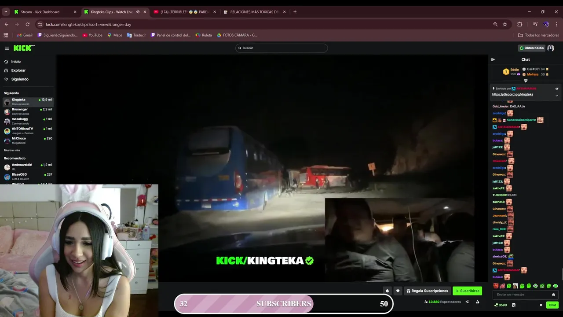Expand Mostrar más followed channels
The height and width of the screenshot is (317, 563).
click(12, 150)
